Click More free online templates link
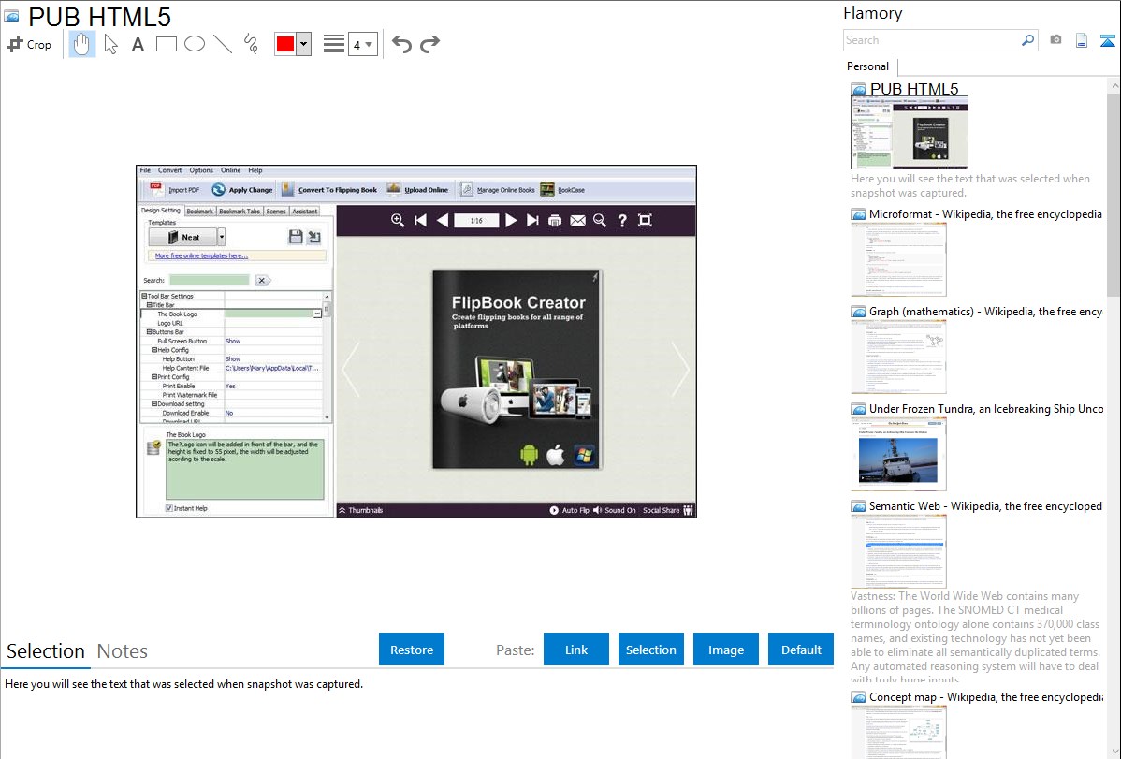Screen dimensions: 1121x759 (x=201, y=255)
